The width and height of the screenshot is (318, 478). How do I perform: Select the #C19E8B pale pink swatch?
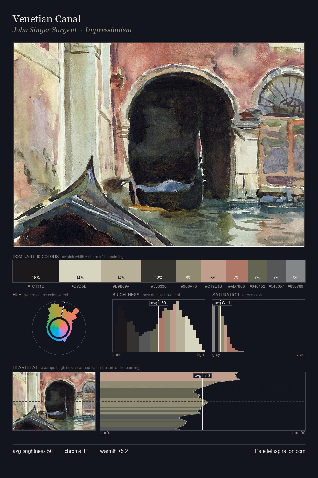[213, 271]
